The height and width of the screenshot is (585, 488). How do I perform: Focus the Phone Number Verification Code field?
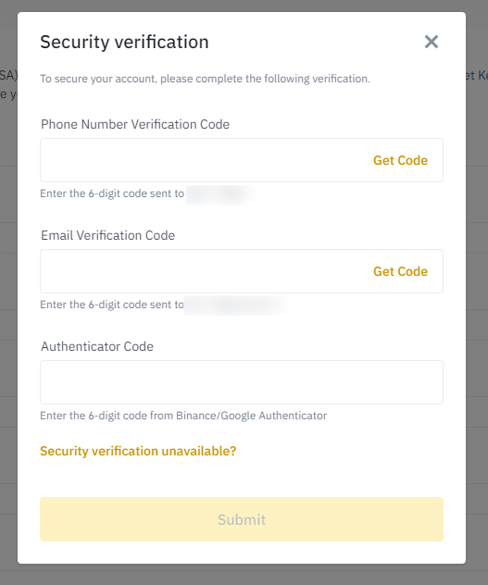[x=242, y=160]
